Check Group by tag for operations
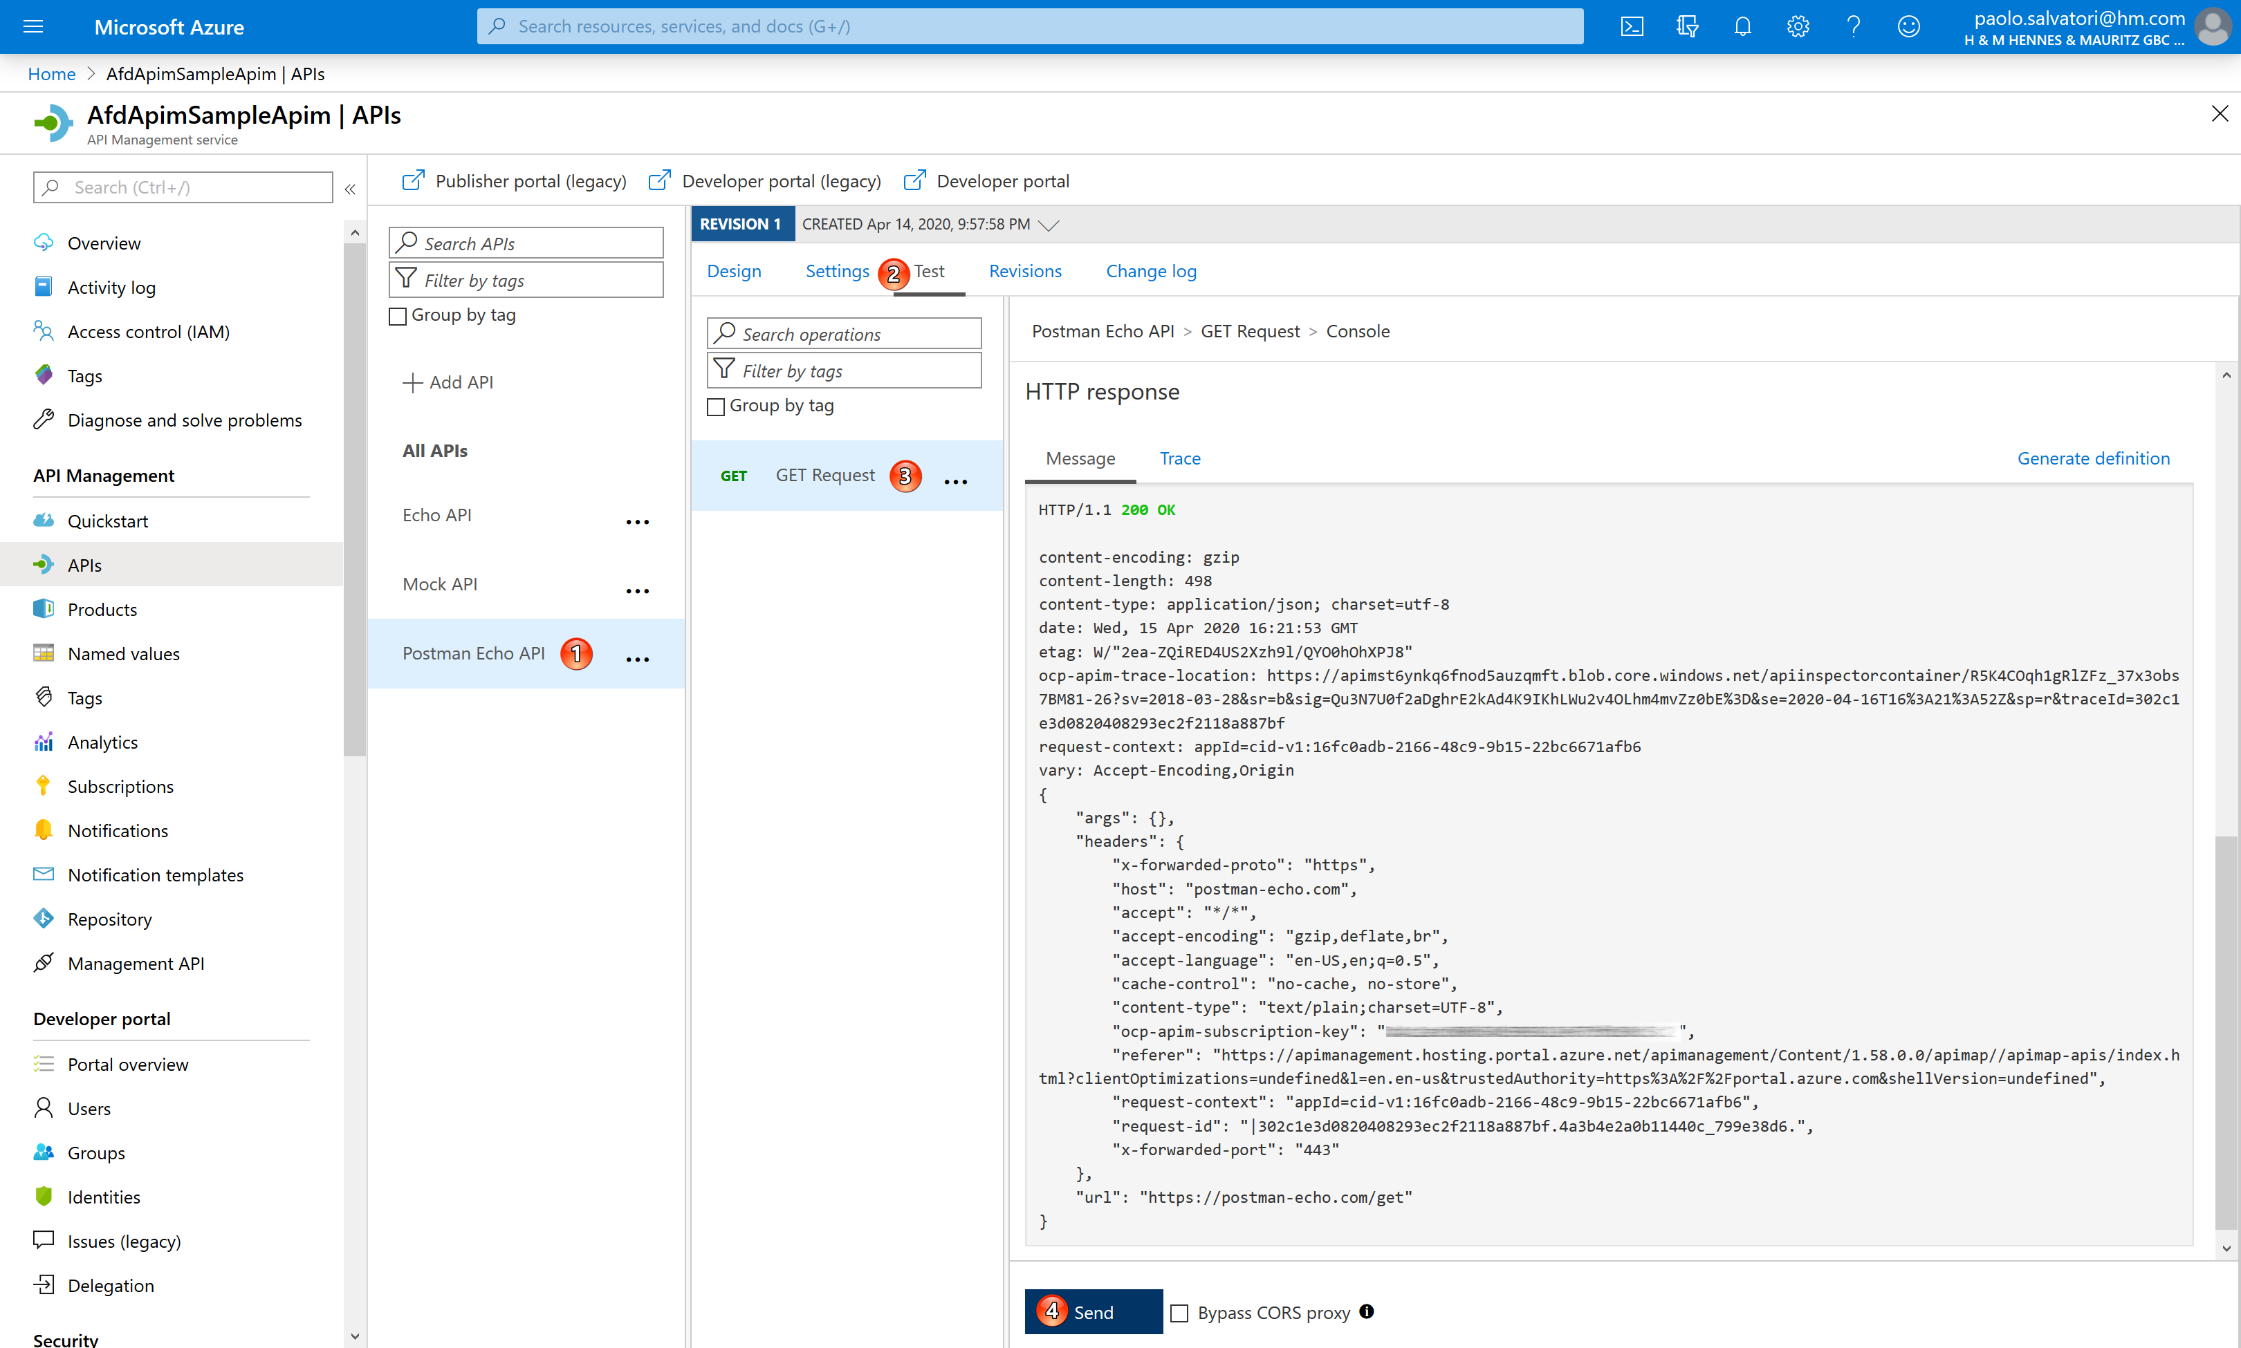2241x1348 pixels. tap(716, 407)
